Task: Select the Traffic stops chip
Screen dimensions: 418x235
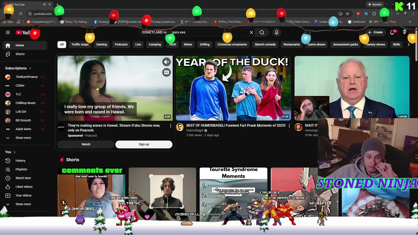Action: tap(80, 44)
